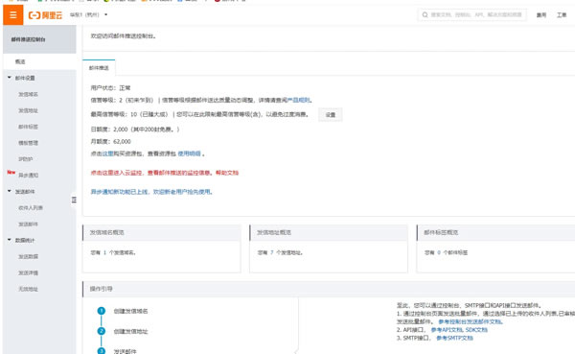
Task: Select 概览 in the sidebar
Action: [39, 61]
